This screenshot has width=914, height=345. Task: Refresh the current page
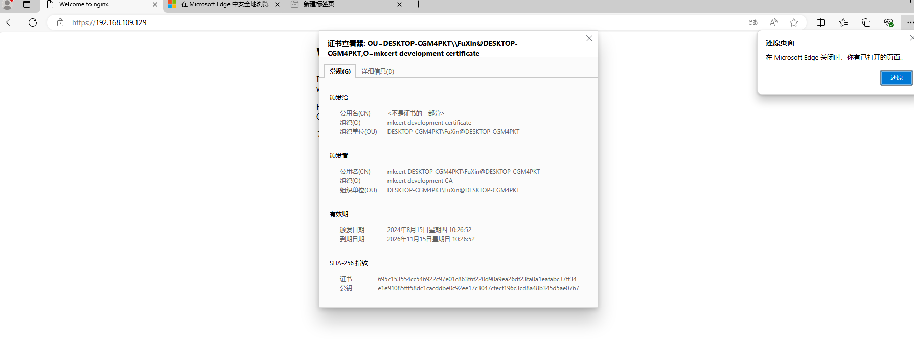[33, 22]
